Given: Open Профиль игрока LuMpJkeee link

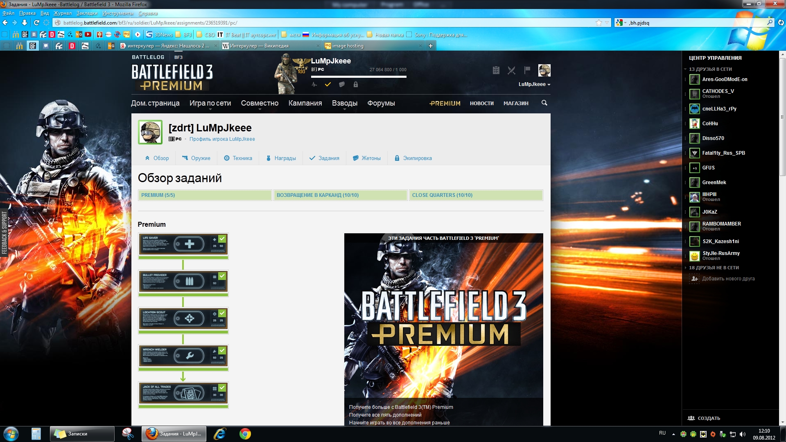Looking at the screenshot, I should click(x=222, y=139).
